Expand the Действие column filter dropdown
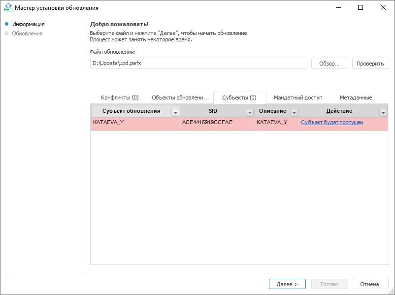This screenshot has height=295, width=395. click(x=383, y=112)
